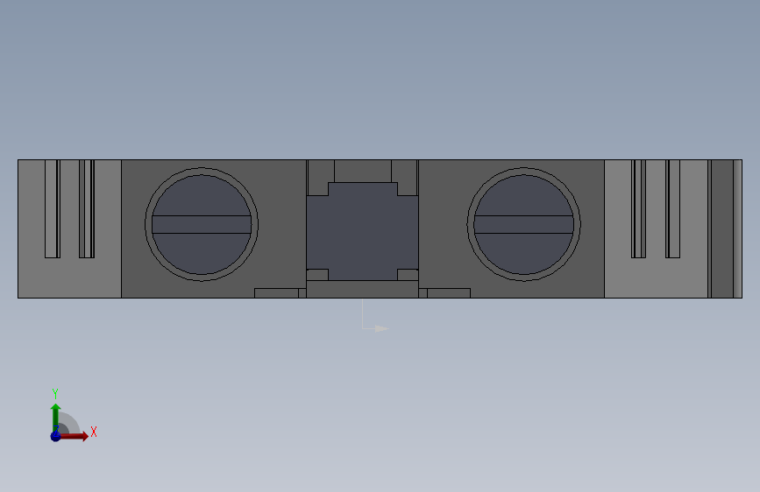Click the faint origin arrow below the model
The image size is (760, 492).
click(x=375, y=315)
